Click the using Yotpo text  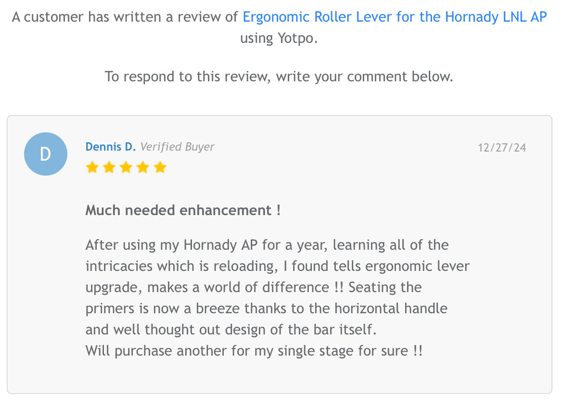[279, 38]
